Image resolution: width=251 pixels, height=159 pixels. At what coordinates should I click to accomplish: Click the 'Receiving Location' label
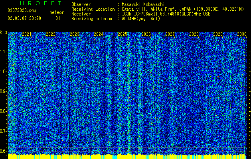click(x=93, y=9)
